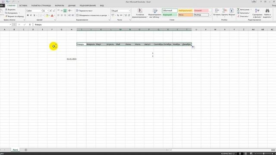276x155 pixels.
Task: Align text right in alignment group
Action: 65,15
